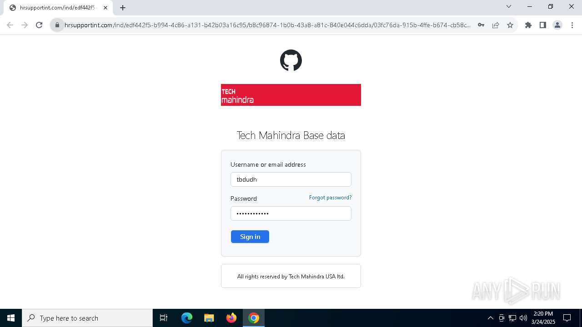Click the GitHub octocat logo

click(291, 60)
